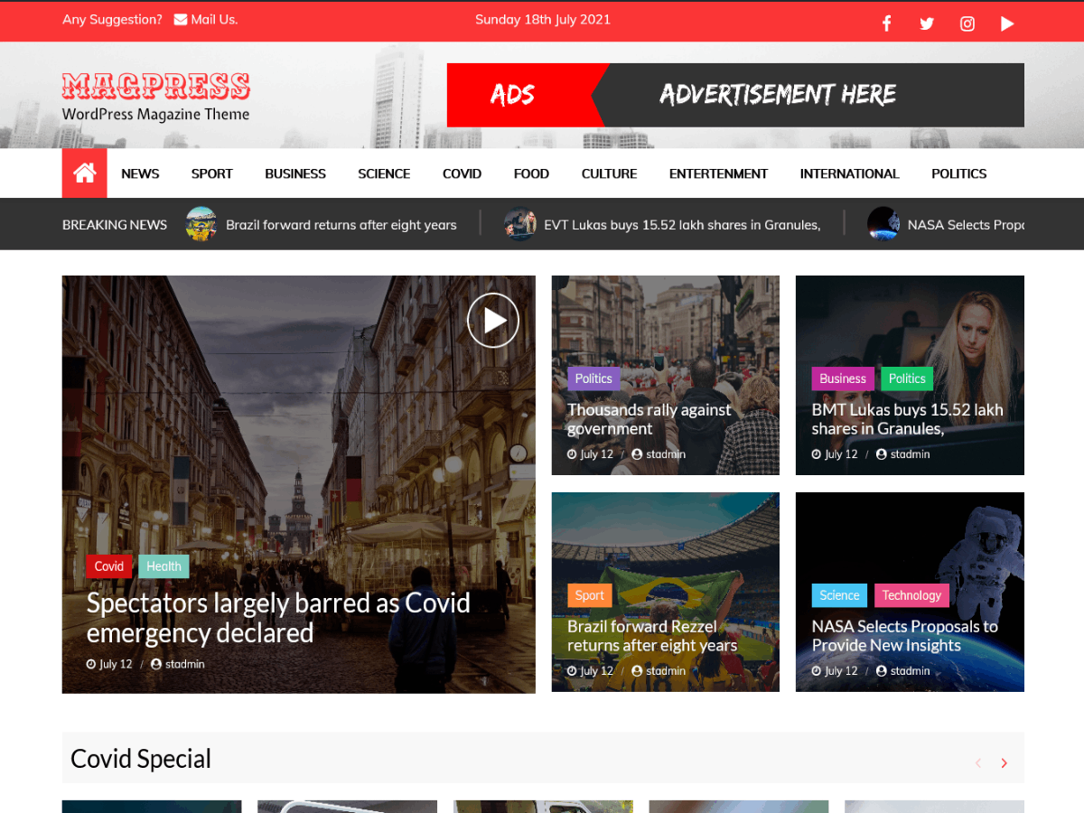Switch to the ENTERTENMENT section
Viewport: 1084px width, 813px height.
point(718,173)
